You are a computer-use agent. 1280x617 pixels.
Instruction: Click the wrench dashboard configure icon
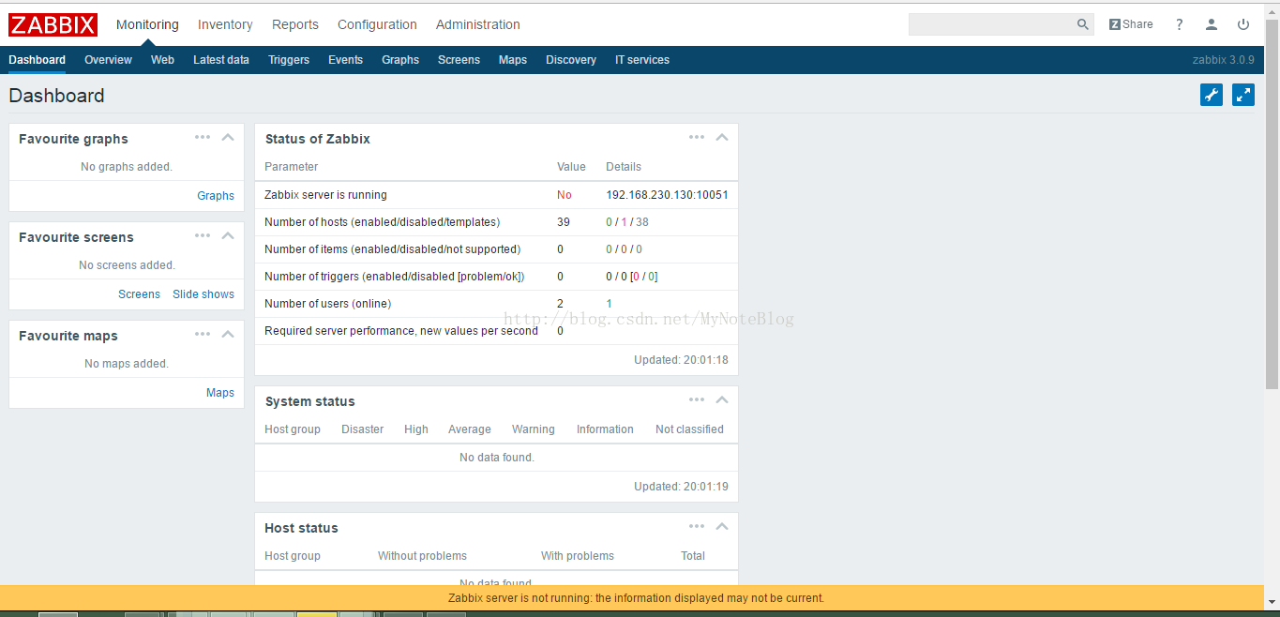point(1212,95)
